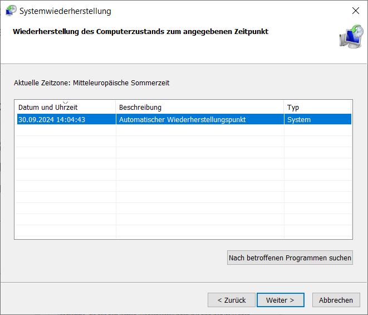This screenshot has height=315, width=368.
Task: Click the Beschreibung column header
Action: (200, 107)
